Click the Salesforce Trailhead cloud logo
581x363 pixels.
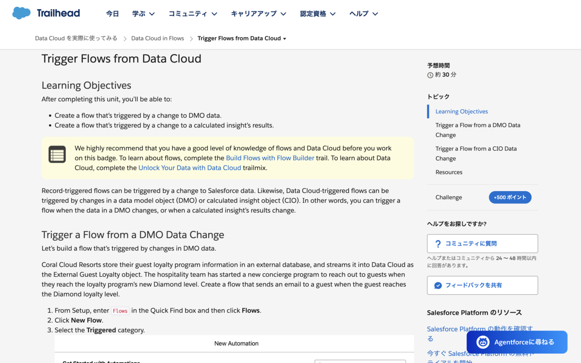[x=21, y=13]
